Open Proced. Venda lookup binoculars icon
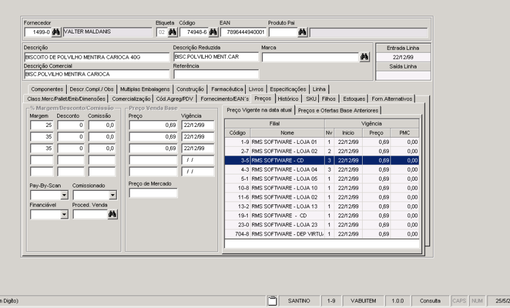 (x=112, y=214)
